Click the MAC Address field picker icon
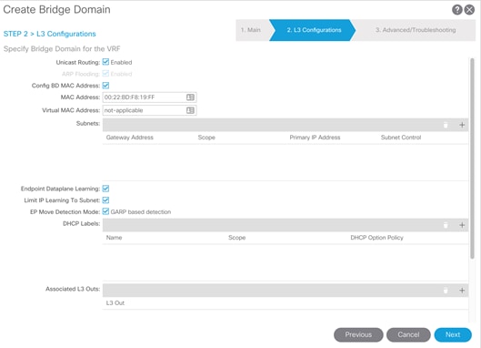Screen dimensions: 481x348 click(190, 97)
